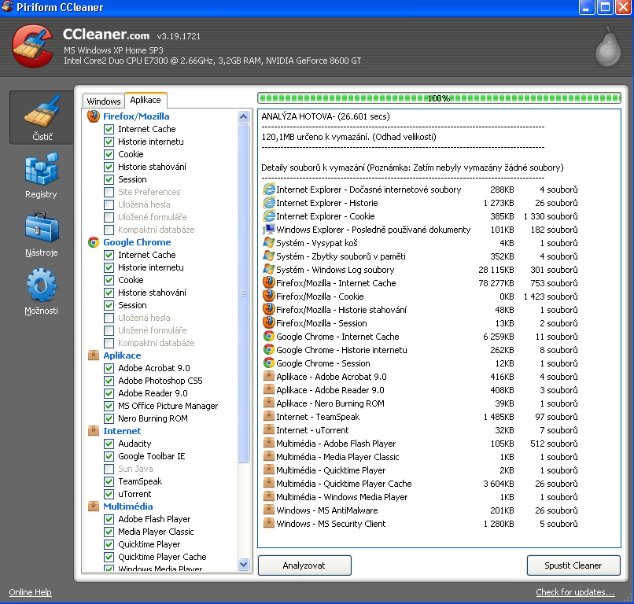The image size is (634, 604).
Task: Select the Aplikace tab
Action: (146, 100)
